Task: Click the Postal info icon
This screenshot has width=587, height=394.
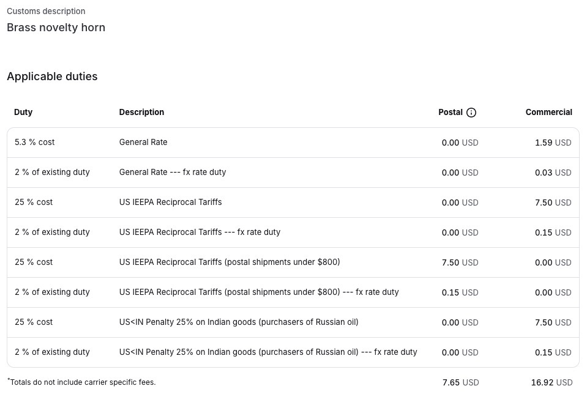Action: point(471,113)
